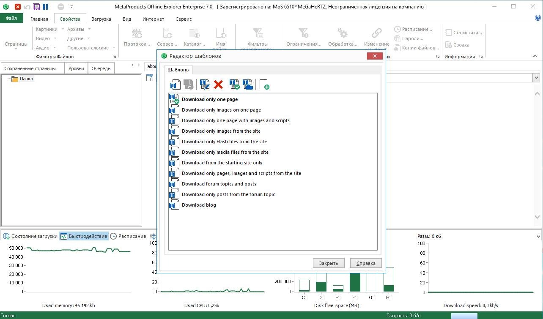Expand the Пользовательские filter dropdown
This screenshot has width=543, height=319.
tap(114, 48)
